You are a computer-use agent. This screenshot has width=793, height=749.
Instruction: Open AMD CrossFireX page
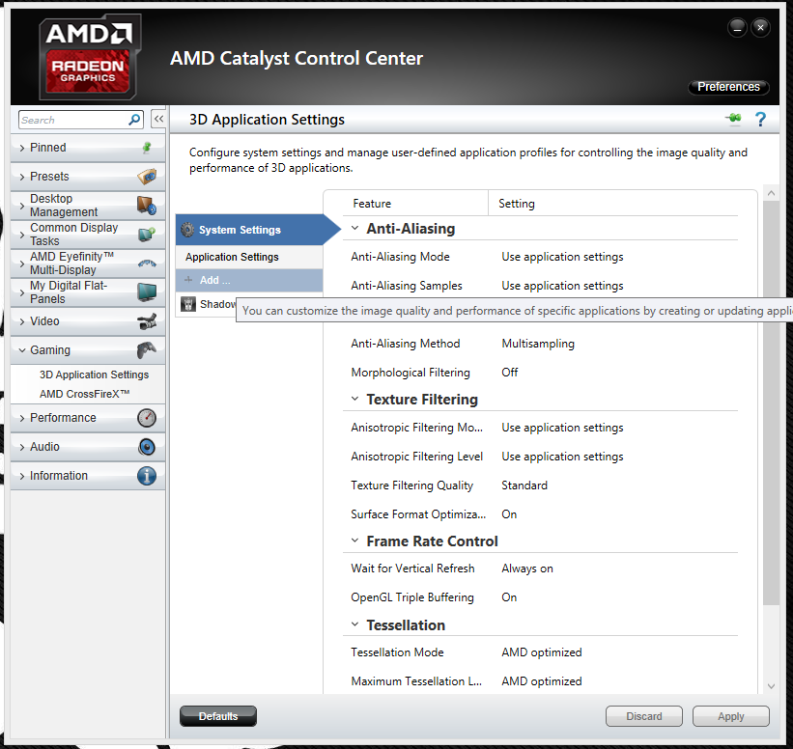tap(84, 394)
